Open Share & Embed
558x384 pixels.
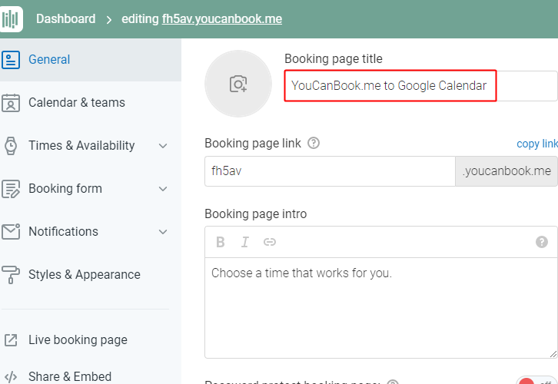click(70, 376)
